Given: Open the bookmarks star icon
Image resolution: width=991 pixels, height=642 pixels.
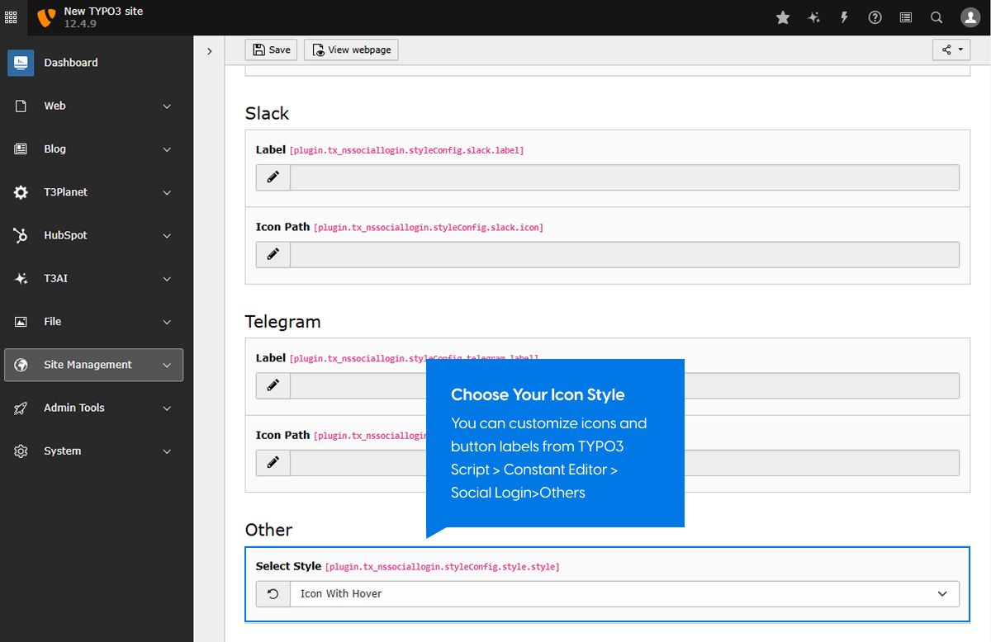Looking at the screenshot, I should point(783,17).
